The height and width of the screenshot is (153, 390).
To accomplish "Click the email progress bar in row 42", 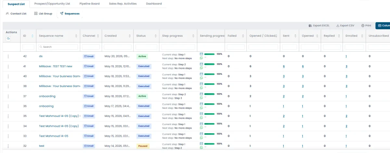I will [x=210, y=54].
